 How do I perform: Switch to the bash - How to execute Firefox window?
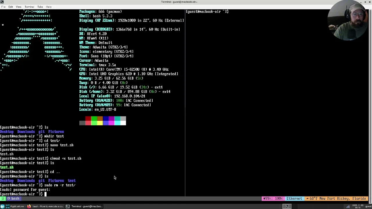pyautogui.click(x=46, y=206)
